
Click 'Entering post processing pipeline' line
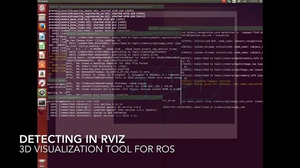pyautogui.click(x=97, y=69)
